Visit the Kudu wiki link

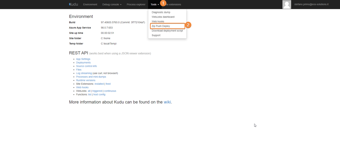point(167,102)
